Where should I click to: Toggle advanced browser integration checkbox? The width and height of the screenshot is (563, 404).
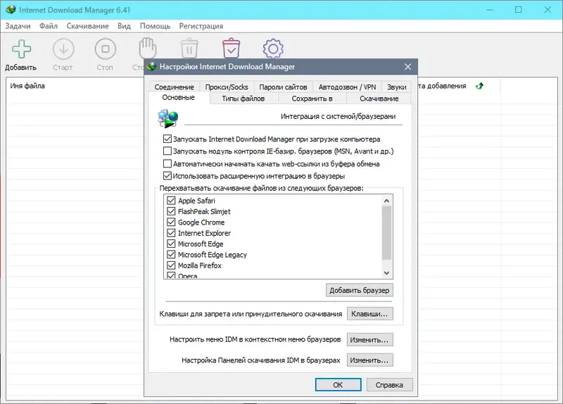167,176
